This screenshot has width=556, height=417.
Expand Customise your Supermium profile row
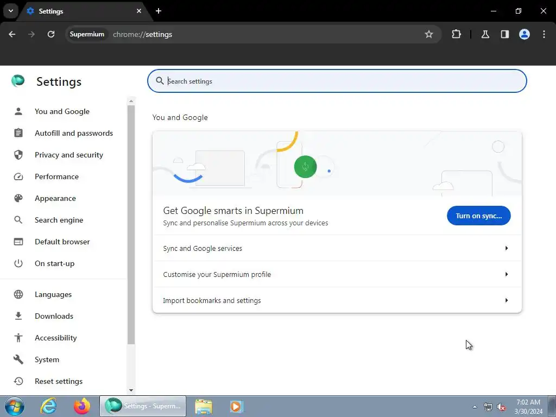(x=337, y=274)
